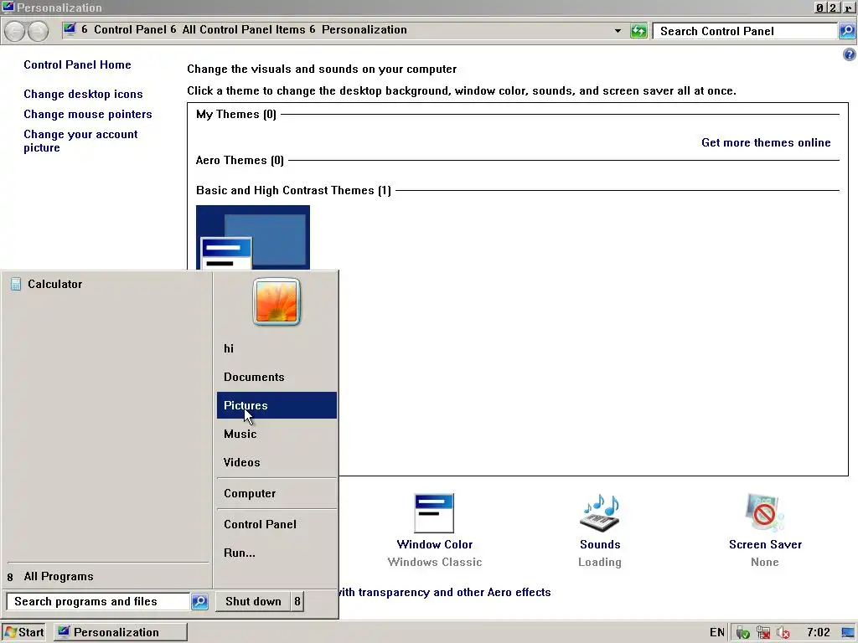This screenshot has height=643, width=858.
Task: Click the address bar control panel icon
Action: [x=70, y=29]
